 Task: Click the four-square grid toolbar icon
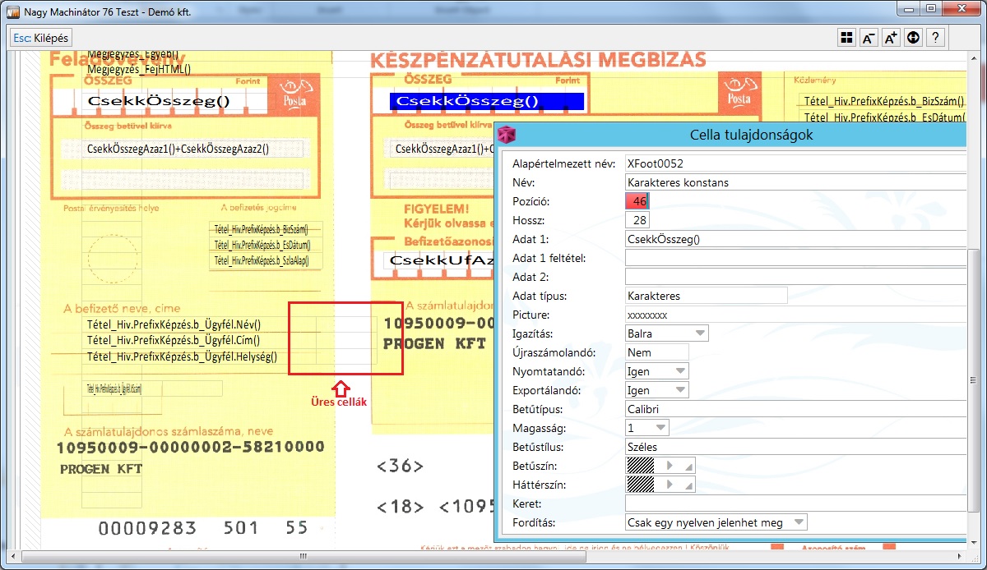(846, 38)
